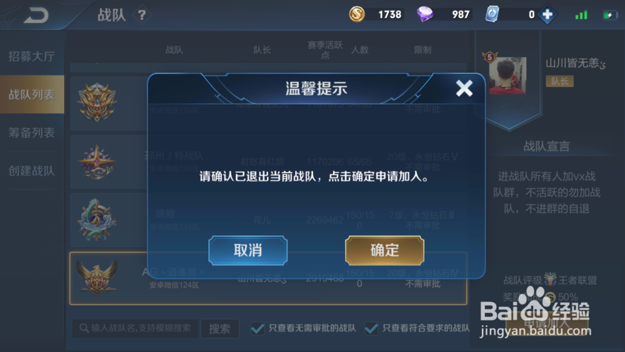This screenshot has height=352, width=625.
Task: Open the 战队 help question mark
Action: (142, 15)
